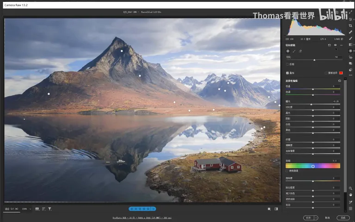The width and height of the screenshot is (355, 222).
Task: Click the fifth star in rating bar
Action: (x=148, y=209)
